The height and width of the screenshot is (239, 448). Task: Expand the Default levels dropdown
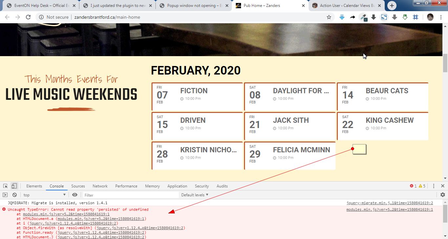195,195
